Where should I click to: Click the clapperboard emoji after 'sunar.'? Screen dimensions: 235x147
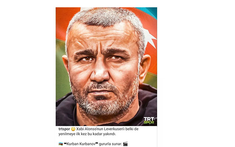pos(125,144)
